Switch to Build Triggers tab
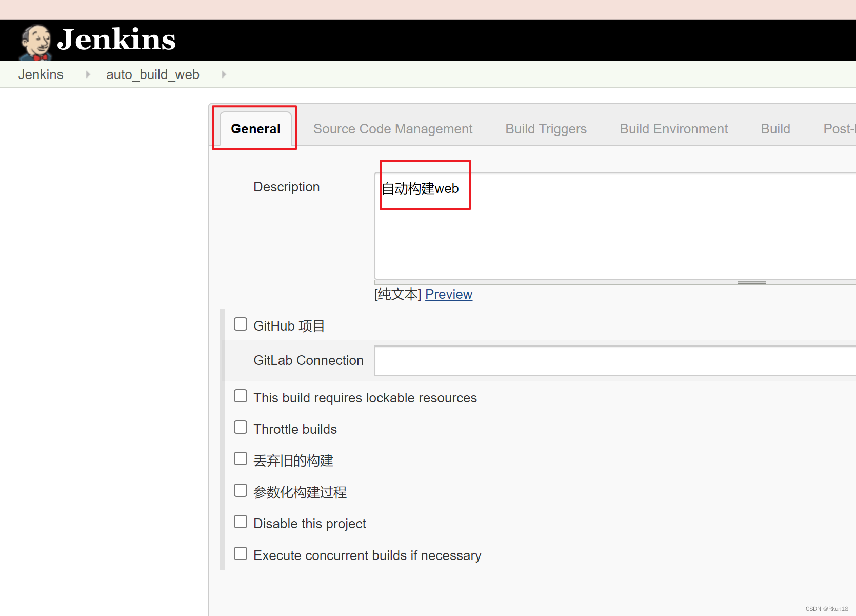Image resolution: width=856 pixels, height=616 pixels. click(546, 129)
